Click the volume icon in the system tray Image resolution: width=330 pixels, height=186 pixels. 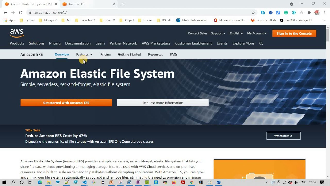(x=296, y=182)
